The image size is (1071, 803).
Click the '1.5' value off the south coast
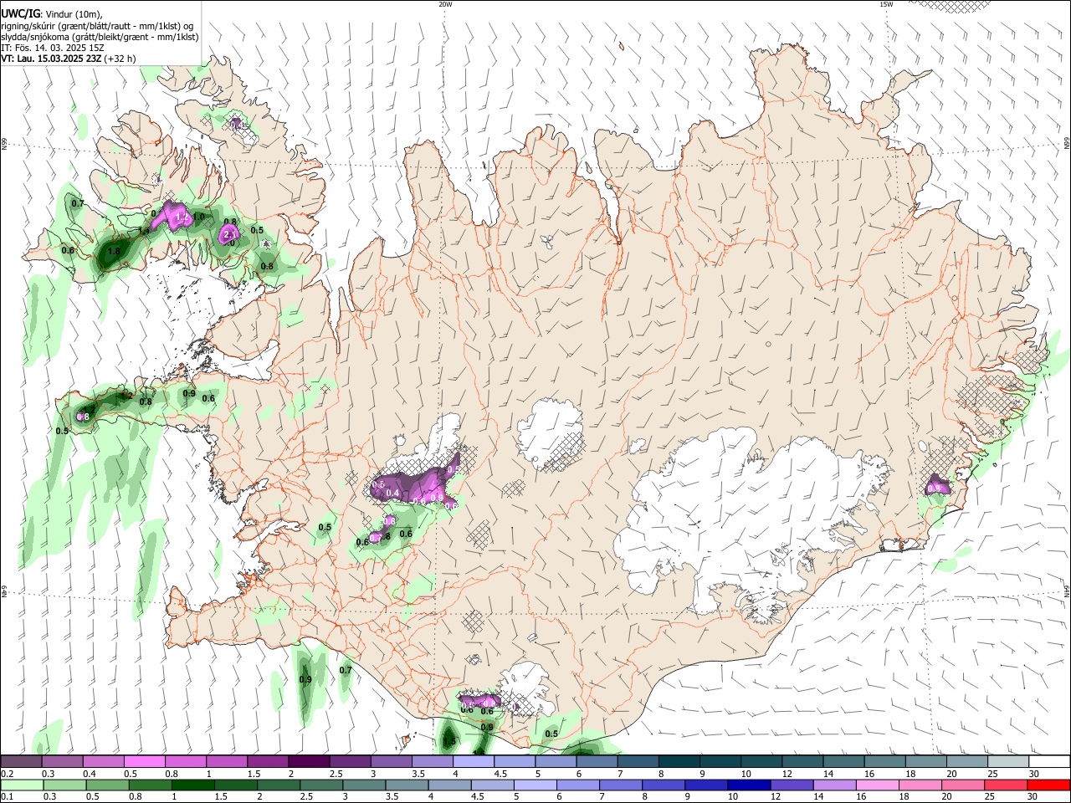[x=449, y=741]
